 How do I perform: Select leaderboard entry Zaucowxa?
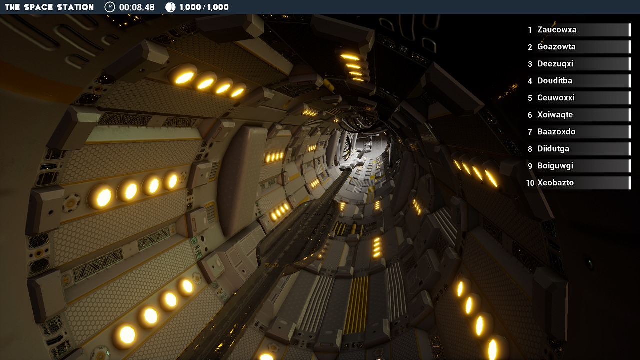point(578,30)
